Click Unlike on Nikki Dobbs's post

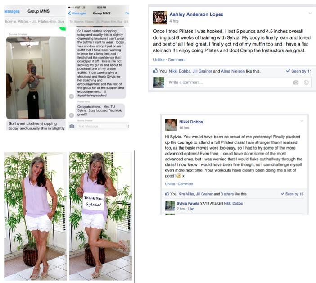click(x=170, y=184)
